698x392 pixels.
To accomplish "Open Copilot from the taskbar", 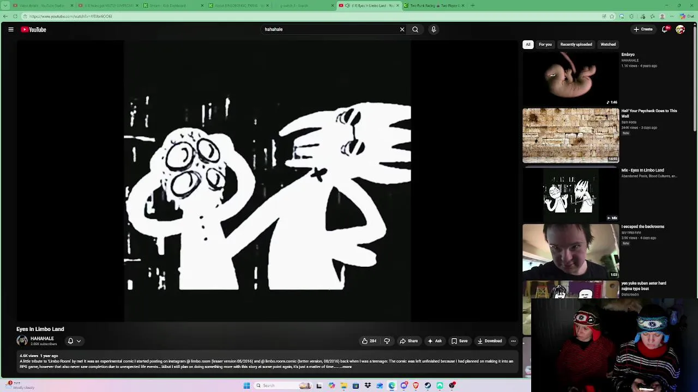I will click(x=332, y=385).
